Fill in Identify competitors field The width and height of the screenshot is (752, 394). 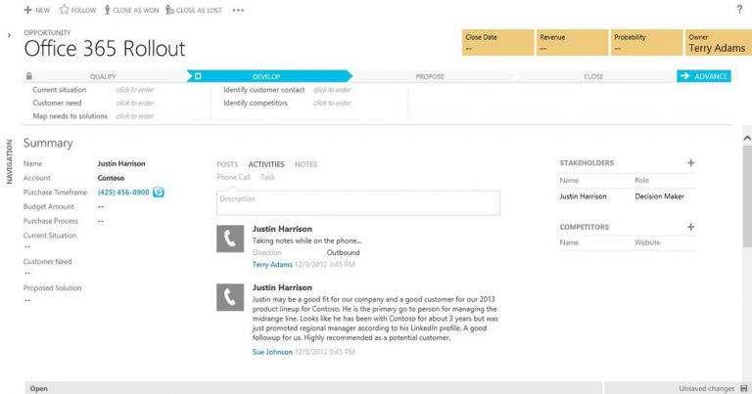(x=332, y=103)
